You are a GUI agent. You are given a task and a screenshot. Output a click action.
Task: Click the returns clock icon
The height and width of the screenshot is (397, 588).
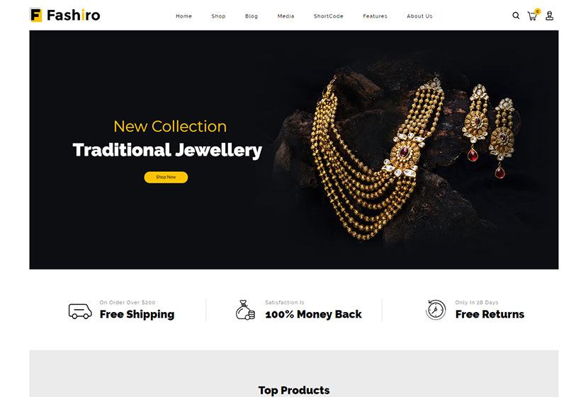(436, 310)
